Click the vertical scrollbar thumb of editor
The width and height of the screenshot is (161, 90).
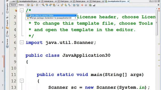coord(157,23)
